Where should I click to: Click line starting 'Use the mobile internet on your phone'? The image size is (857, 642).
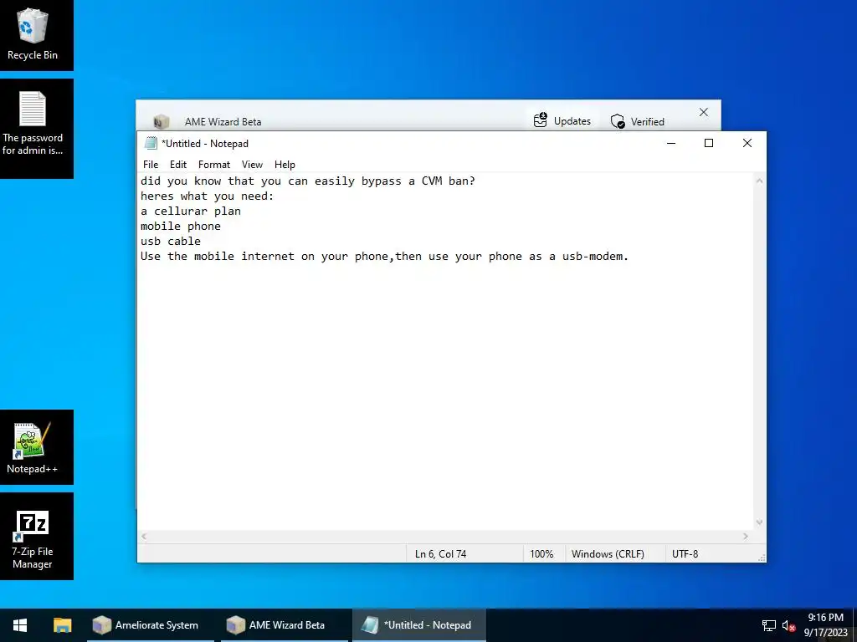pyautogui.click(x=385, y=256)
